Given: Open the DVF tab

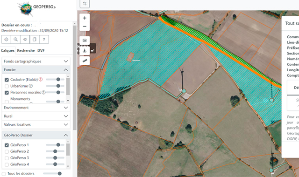Looking at the screenshot, I should (41, 51).
